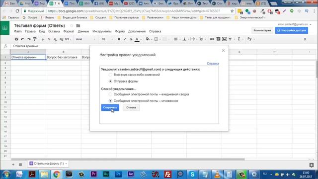This screenshot has height=179, width=318.
Task: Open number format 123 dropdown
Action: click(68, 39)
